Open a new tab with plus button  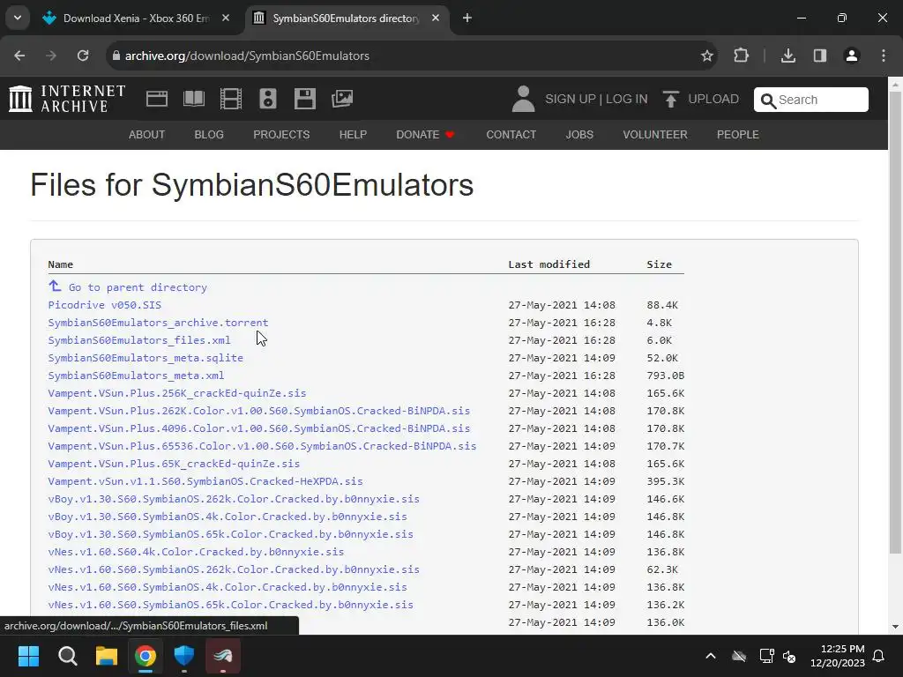pyautogui.click(x=467, y=18)
